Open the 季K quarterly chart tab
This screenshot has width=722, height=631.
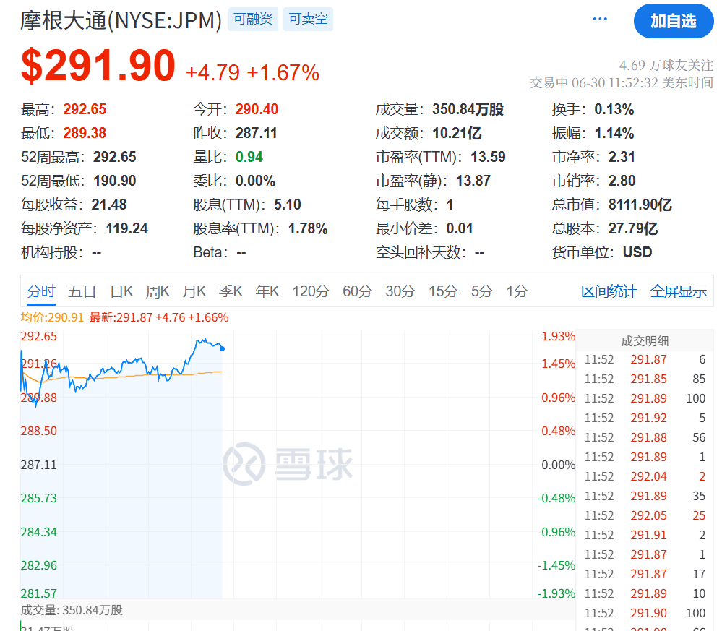pos(230,291)
